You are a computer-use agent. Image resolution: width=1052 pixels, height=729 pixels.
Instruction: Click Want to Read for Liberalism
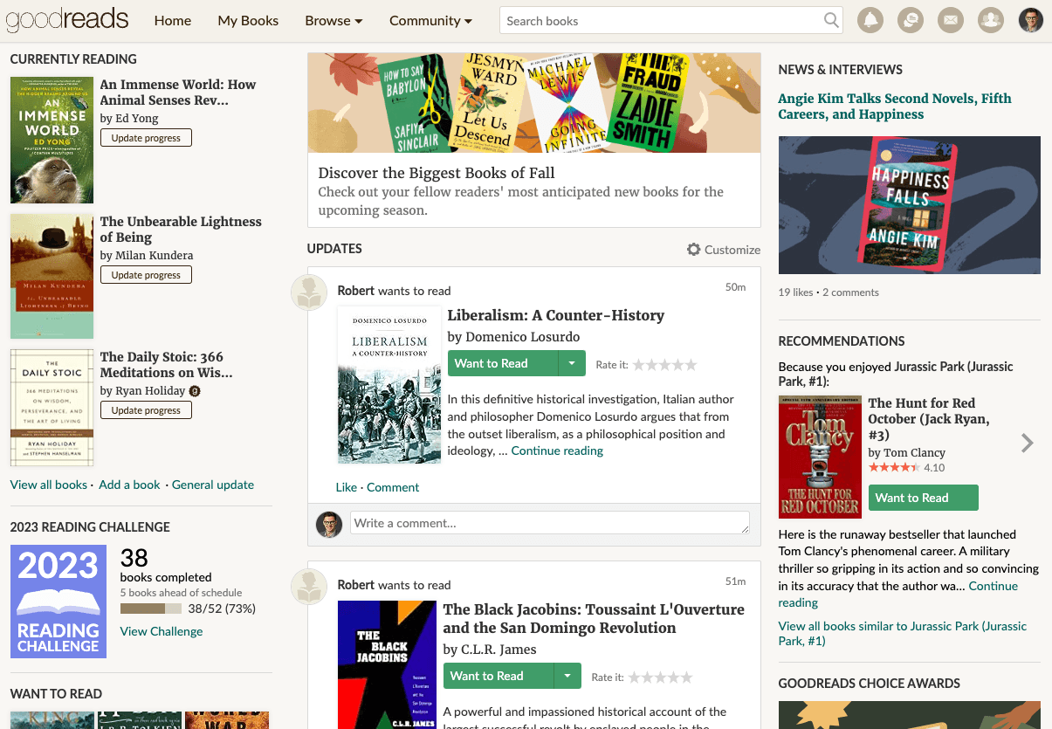point(503,364)
